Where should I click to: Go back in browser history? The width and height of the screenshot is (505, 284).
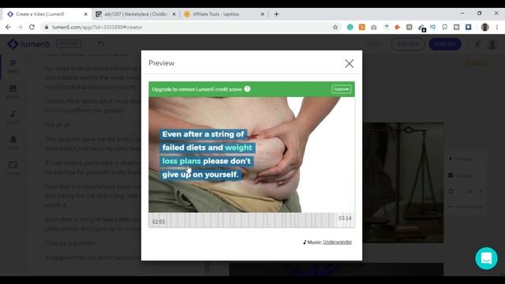pos(8,28)
